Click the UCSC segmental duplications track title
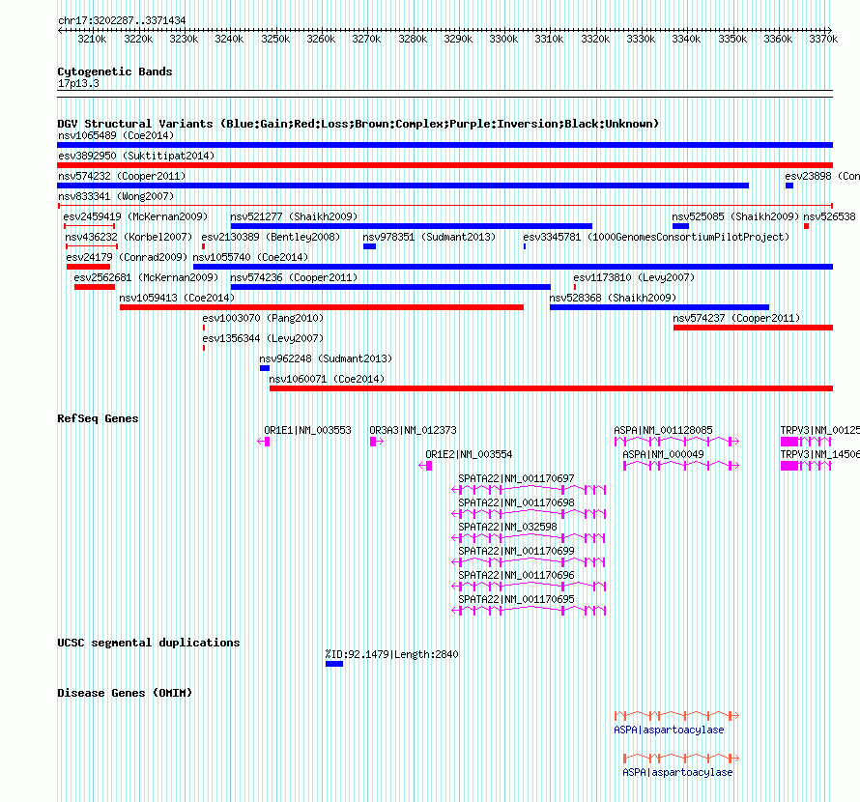 tap(149, 643)
